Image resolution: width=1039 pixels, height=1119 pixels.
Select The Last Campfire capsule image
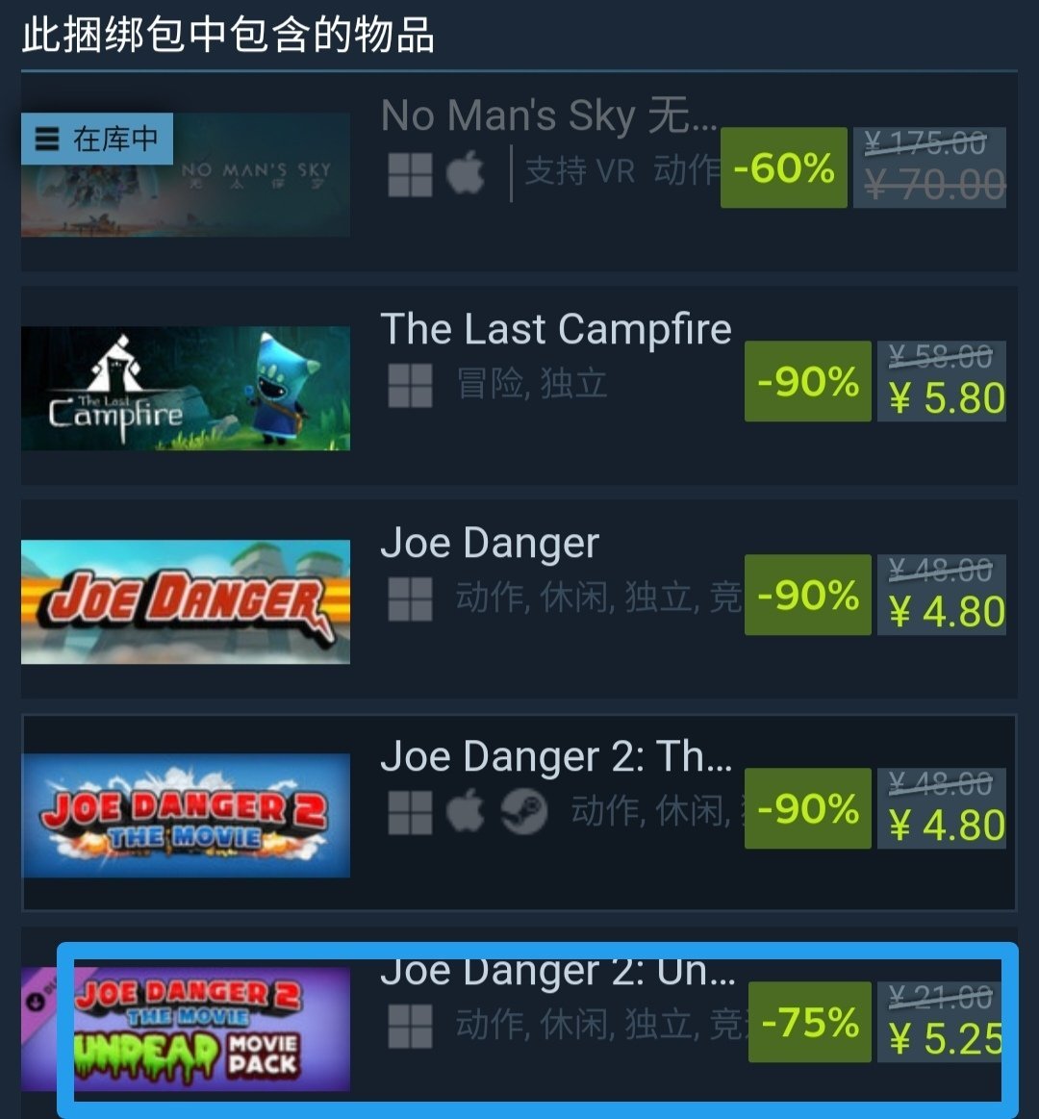(186, 388)
